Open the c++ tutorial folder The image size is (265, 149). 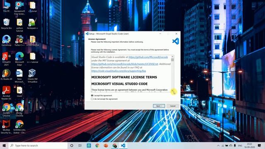click(x=32, y=58)
